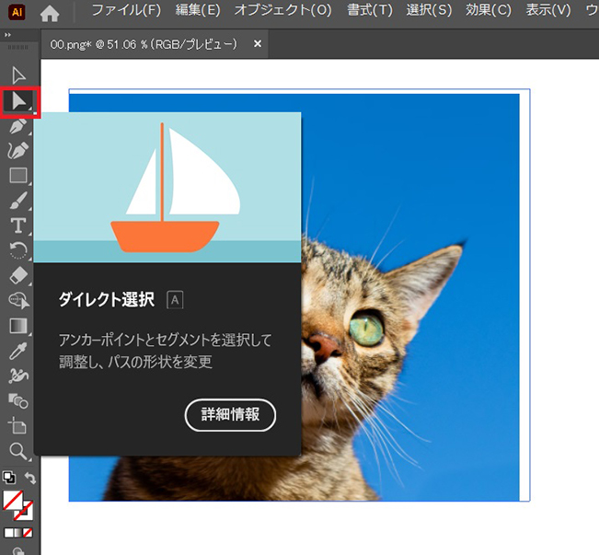Viewport: 599px width, 555px height.
Task: Select the Selection tool arrow
Action: point(18,75)
